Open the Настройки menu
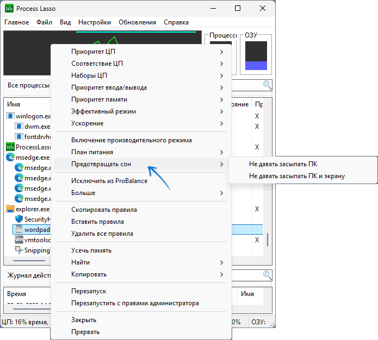Viewport: 378px width, 340px height. pos(95,22)
